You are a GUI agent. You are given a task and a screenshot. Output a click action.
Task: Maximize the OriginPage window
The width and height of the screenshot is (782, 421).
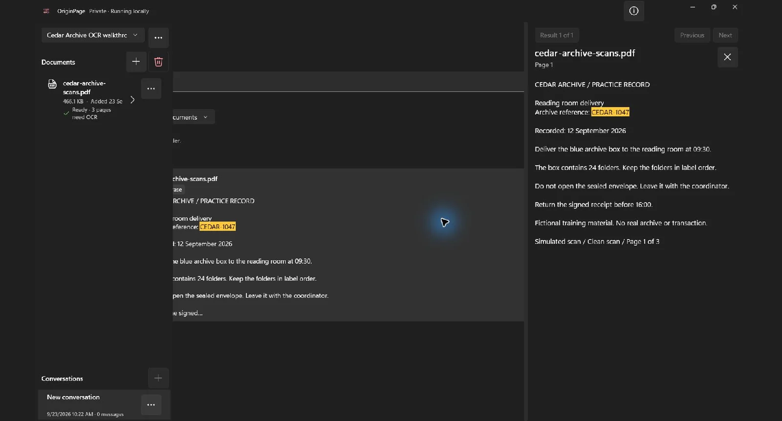tap(714, 7)
